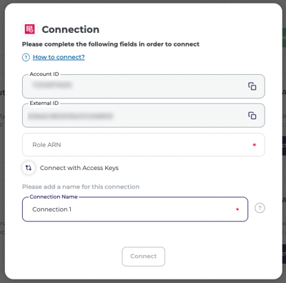Viewport: 286px width, 283px height.
Task: Click the red app logo beside Connection title
Action: click(x=30, y=29)
